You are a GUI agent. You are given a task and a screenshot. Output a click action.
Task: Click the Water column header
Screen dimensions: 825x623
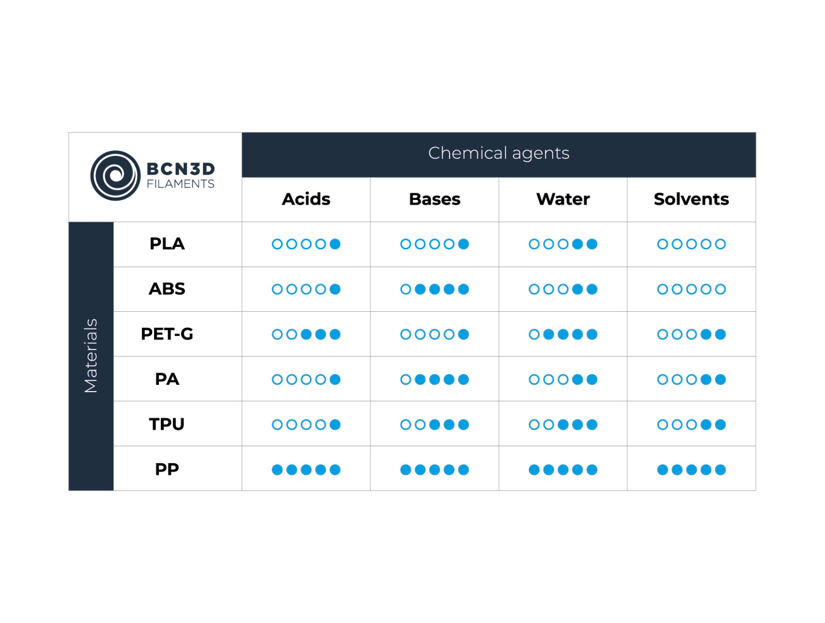tap(563, 199)
